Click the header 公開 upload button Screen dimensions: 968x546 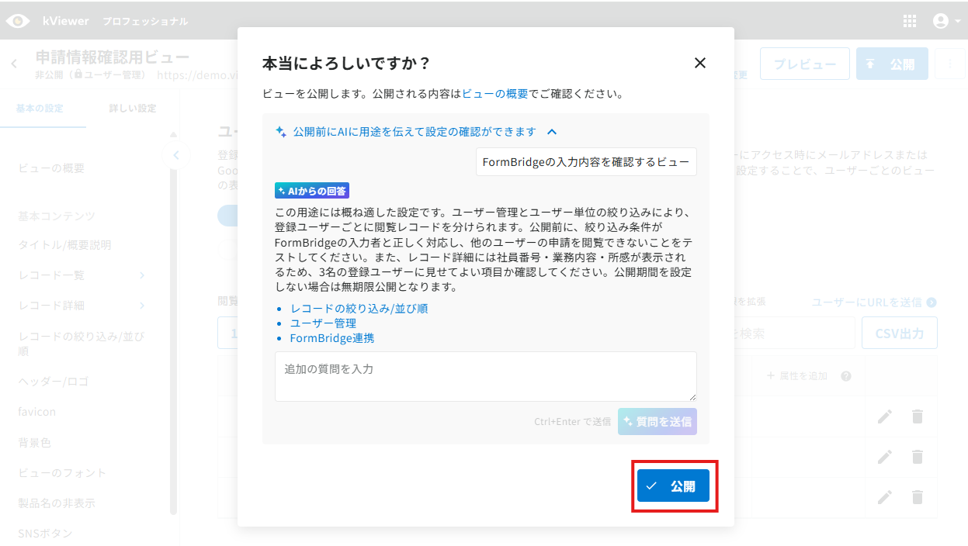[892, 64]
